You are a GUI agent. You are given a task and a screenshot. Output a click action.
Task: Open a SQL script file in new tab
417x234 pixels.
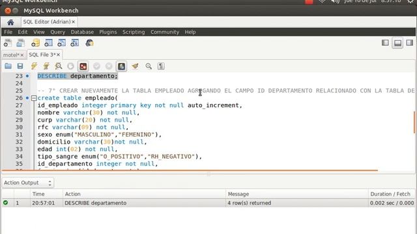(x=20, y=43)
